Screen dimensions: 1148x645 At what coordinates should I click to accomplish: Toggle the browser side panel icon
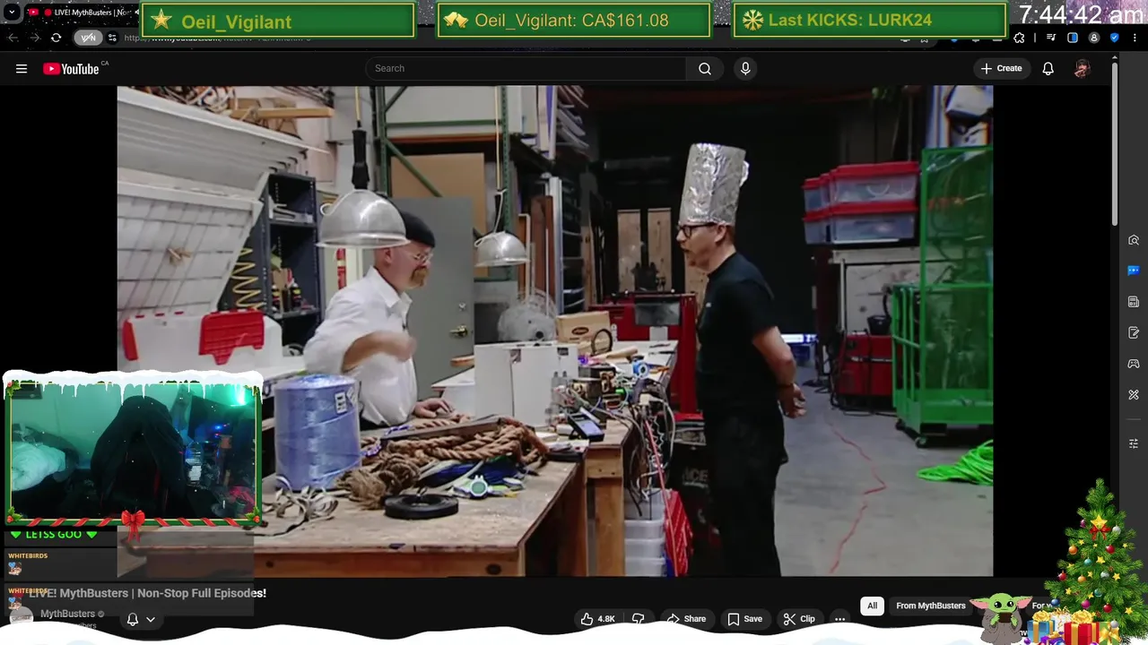click(x=1073, y=38)
